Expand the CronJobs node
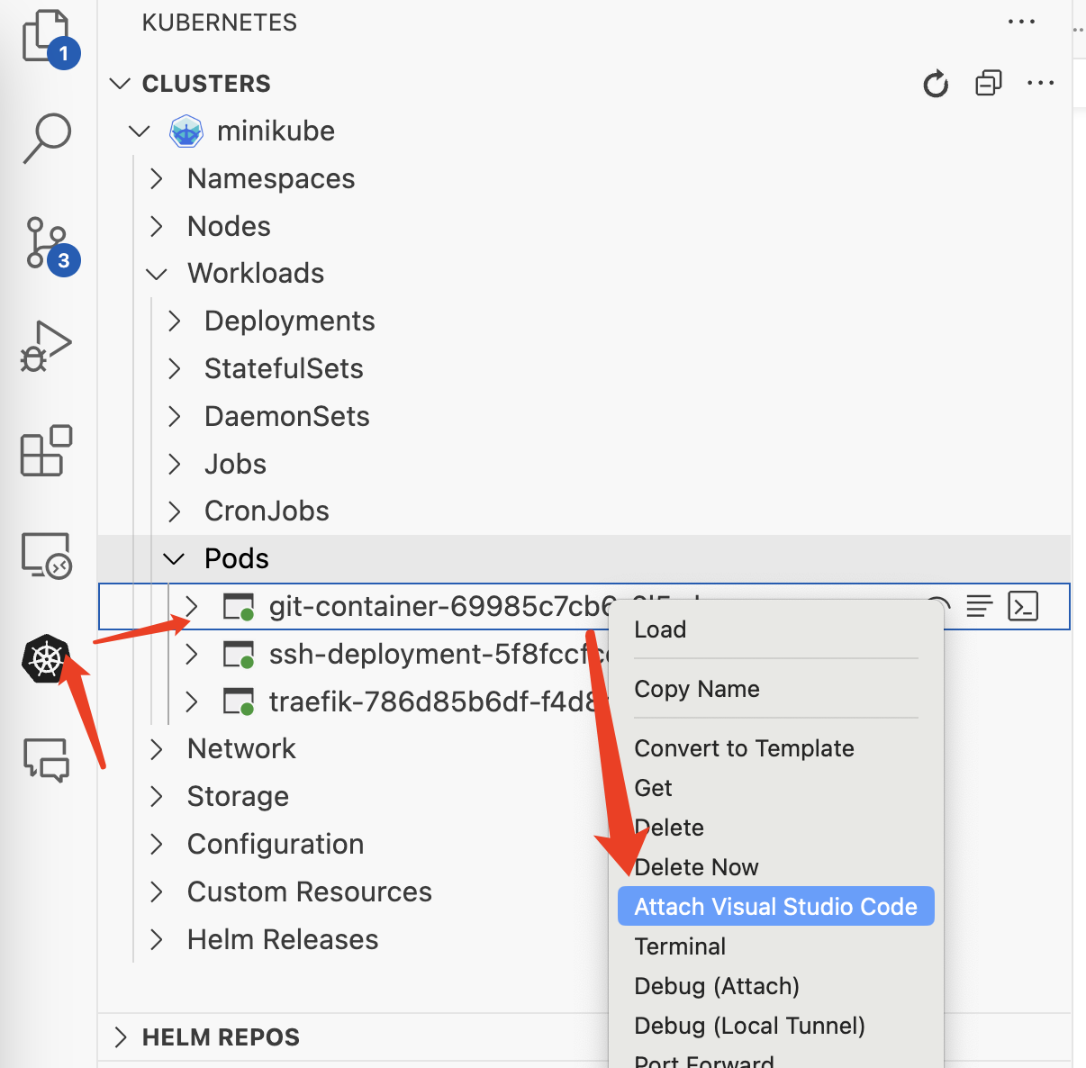Screen dimensions: 1086x1068 pos(175,511)
